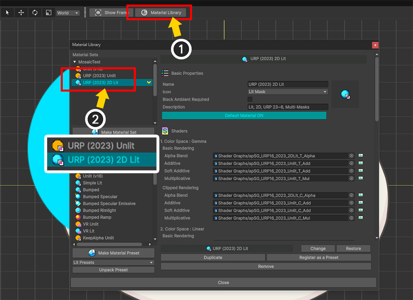Select URP (2023) Unlit in Material Sets
Screen dimensions: 413x300
click(x=99, y=76)
